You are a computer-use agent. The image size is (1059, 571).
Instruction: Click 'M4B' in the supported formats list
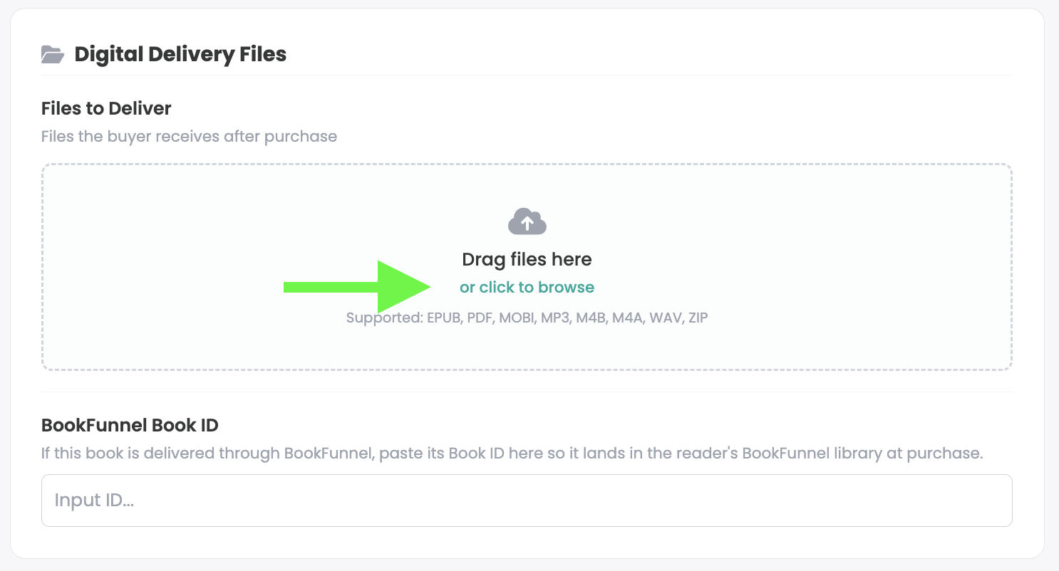click(592, 318)
